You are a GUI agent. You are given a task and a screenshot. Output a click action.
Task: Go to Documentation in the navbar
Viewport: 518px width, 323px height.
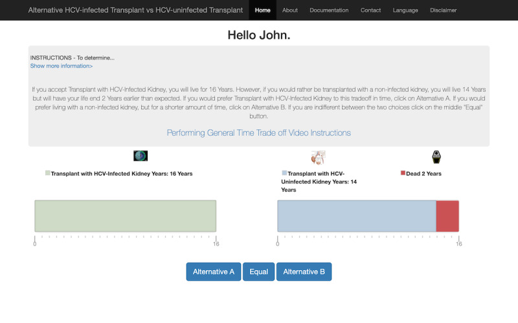pyautogui.click(x=329, y=10)
